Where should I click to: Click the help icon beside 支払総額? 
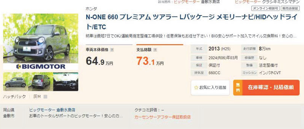click(155, 50)
